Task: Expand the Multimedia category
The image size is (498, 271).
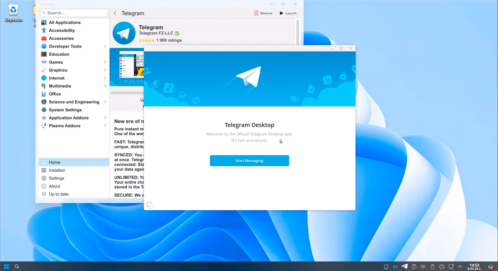Action: [105, 86]
